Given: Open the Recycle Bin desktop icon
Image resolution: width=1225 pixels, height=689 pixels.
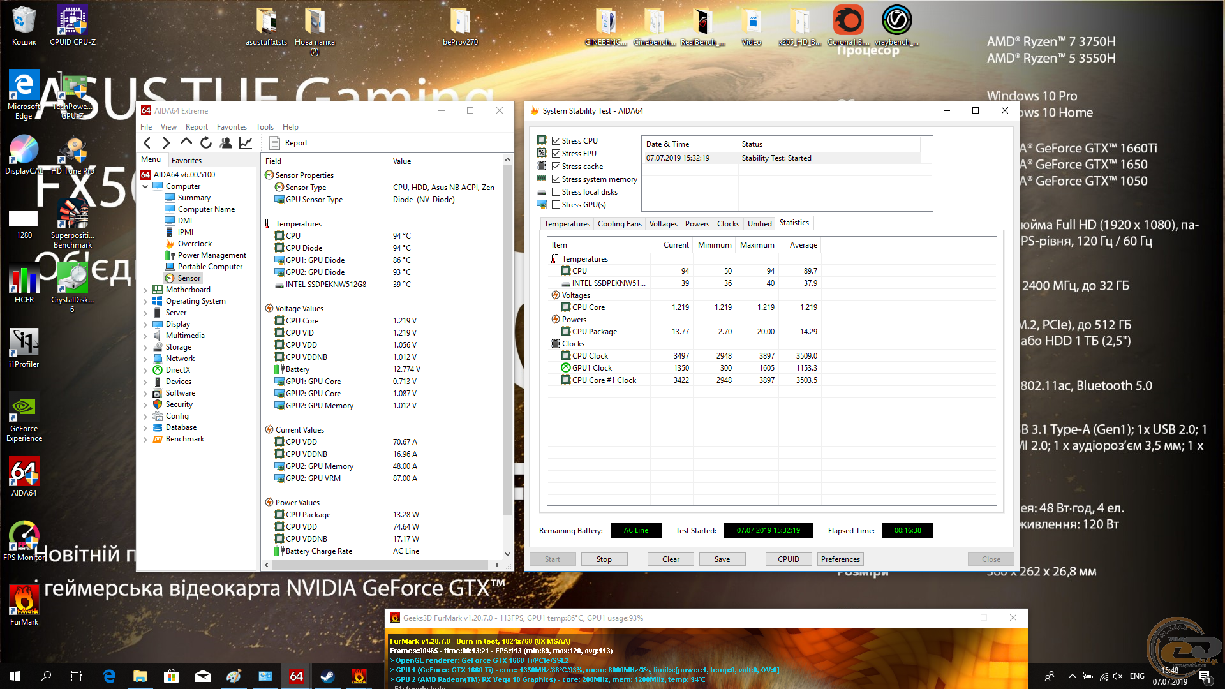Looking at the screenshot, I should click(24, 26).
